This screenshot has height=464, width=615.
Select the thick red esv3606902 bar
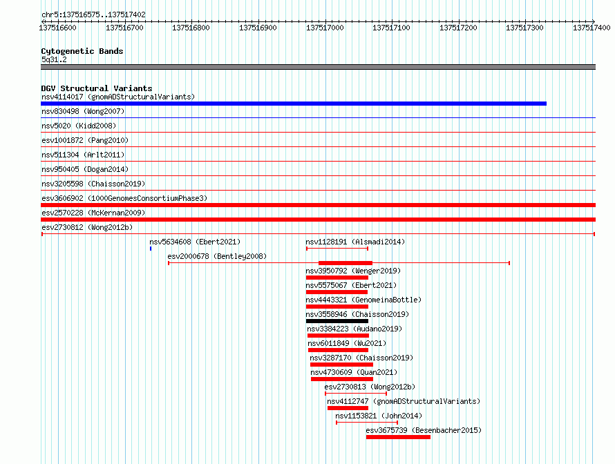[318, 205]
